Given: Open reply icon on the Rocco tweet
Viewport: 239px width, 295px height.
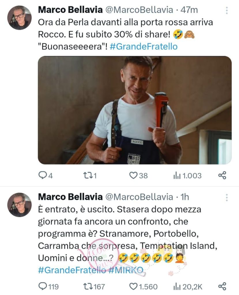Looking at the screenshot, I should point(45,175).
